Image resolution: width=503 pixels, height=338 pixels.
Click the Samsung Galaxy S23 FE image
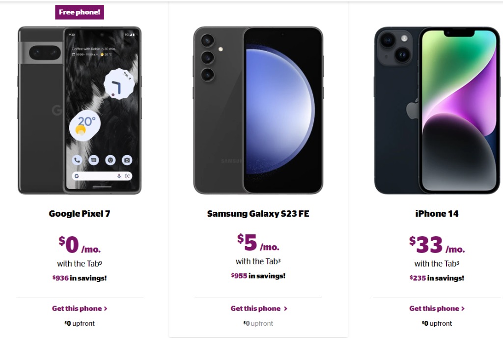(x=258, y=110)
